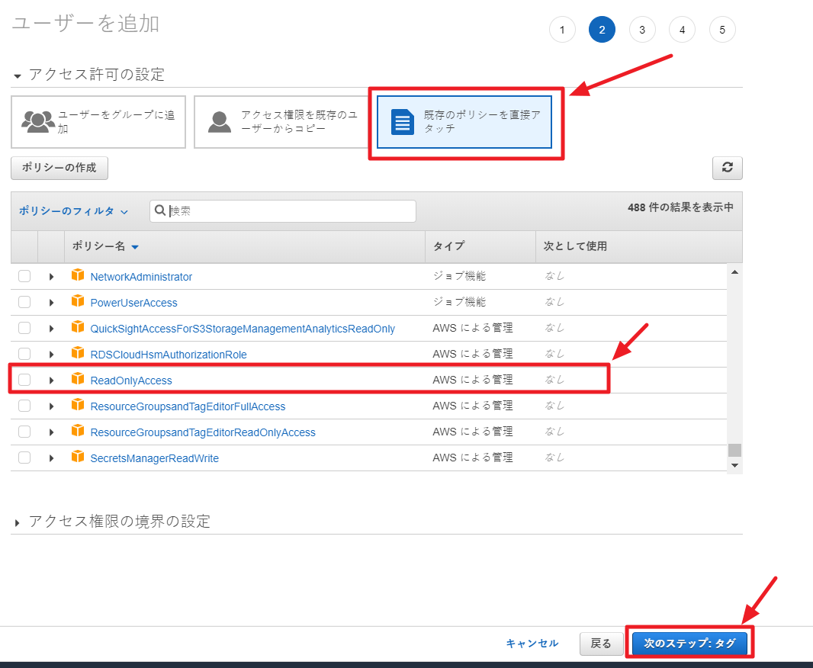Click the person icon in copy-permissions card
Screen dimensions: 813x668
(x=220, y=121)
